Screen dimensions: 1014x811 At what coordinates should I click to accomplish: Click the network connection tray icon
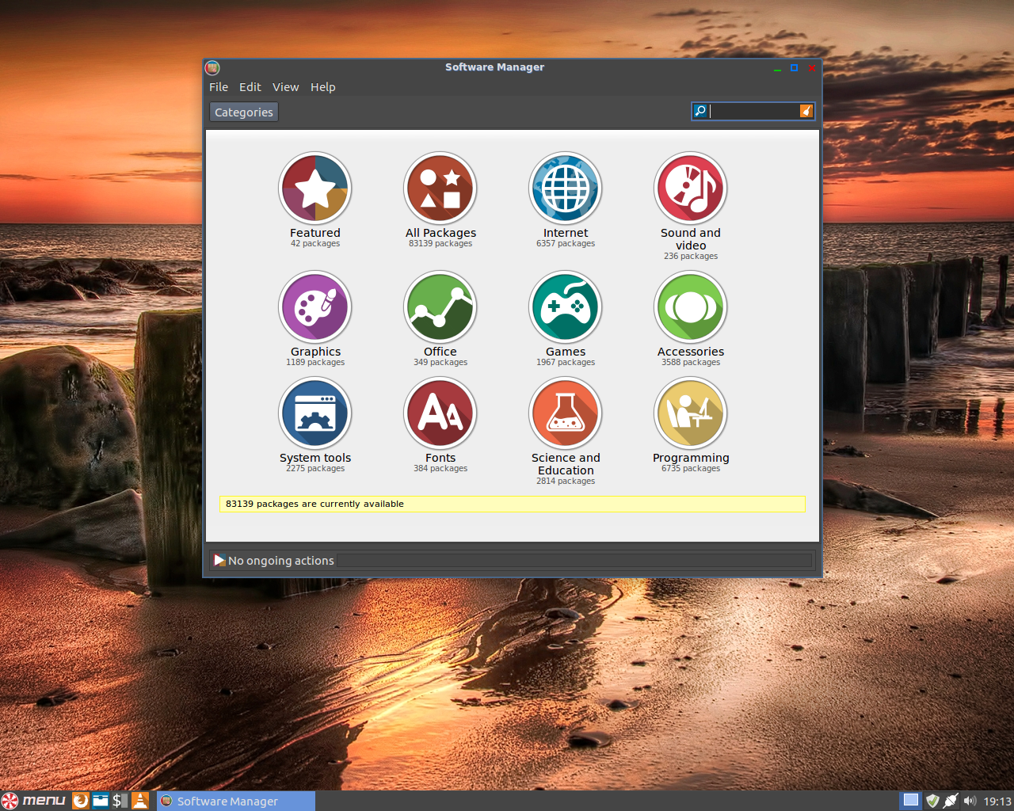[951, 801]
